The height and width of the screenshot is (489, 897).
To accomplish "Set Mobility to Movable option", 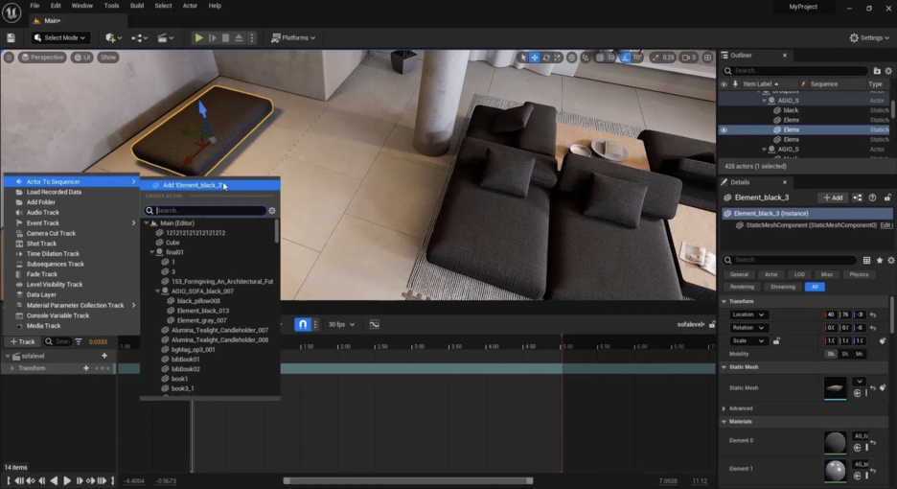I will (x=860, y=354).
